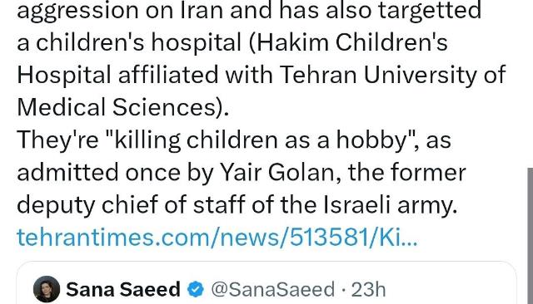Click "admitted once by" text
The height and width of the screenshot is (304, 533).
click(115, 172)
